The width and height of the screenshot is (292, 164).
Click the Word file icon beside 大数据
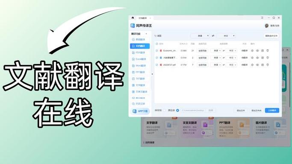pyautogui.click(x=161, y=58)
